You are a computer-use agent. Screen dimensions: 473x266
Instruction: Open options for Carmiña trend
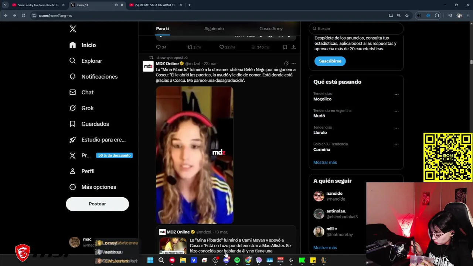(x=397, y=145)
